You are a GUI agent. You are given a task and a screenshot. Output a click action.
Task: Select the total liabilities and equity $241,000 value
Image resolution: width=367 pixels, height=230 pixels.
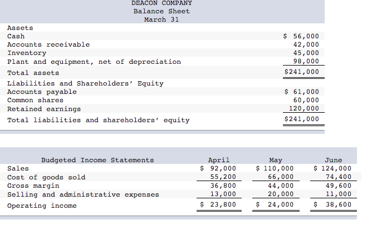coord(302,119)
